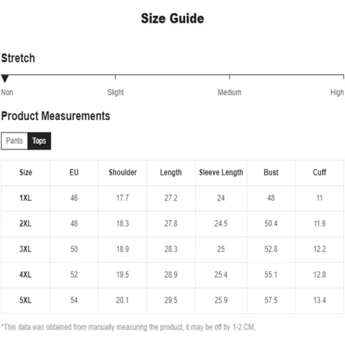Select the 4XL size row label

pyautogui.click(x=25, y=275)
